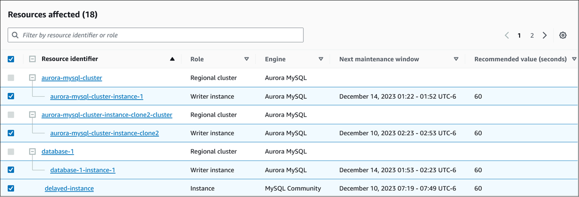This screenshot has height=197, width=579.
Task: Go to previous page arrow
Action: click(x=507, y=35)
